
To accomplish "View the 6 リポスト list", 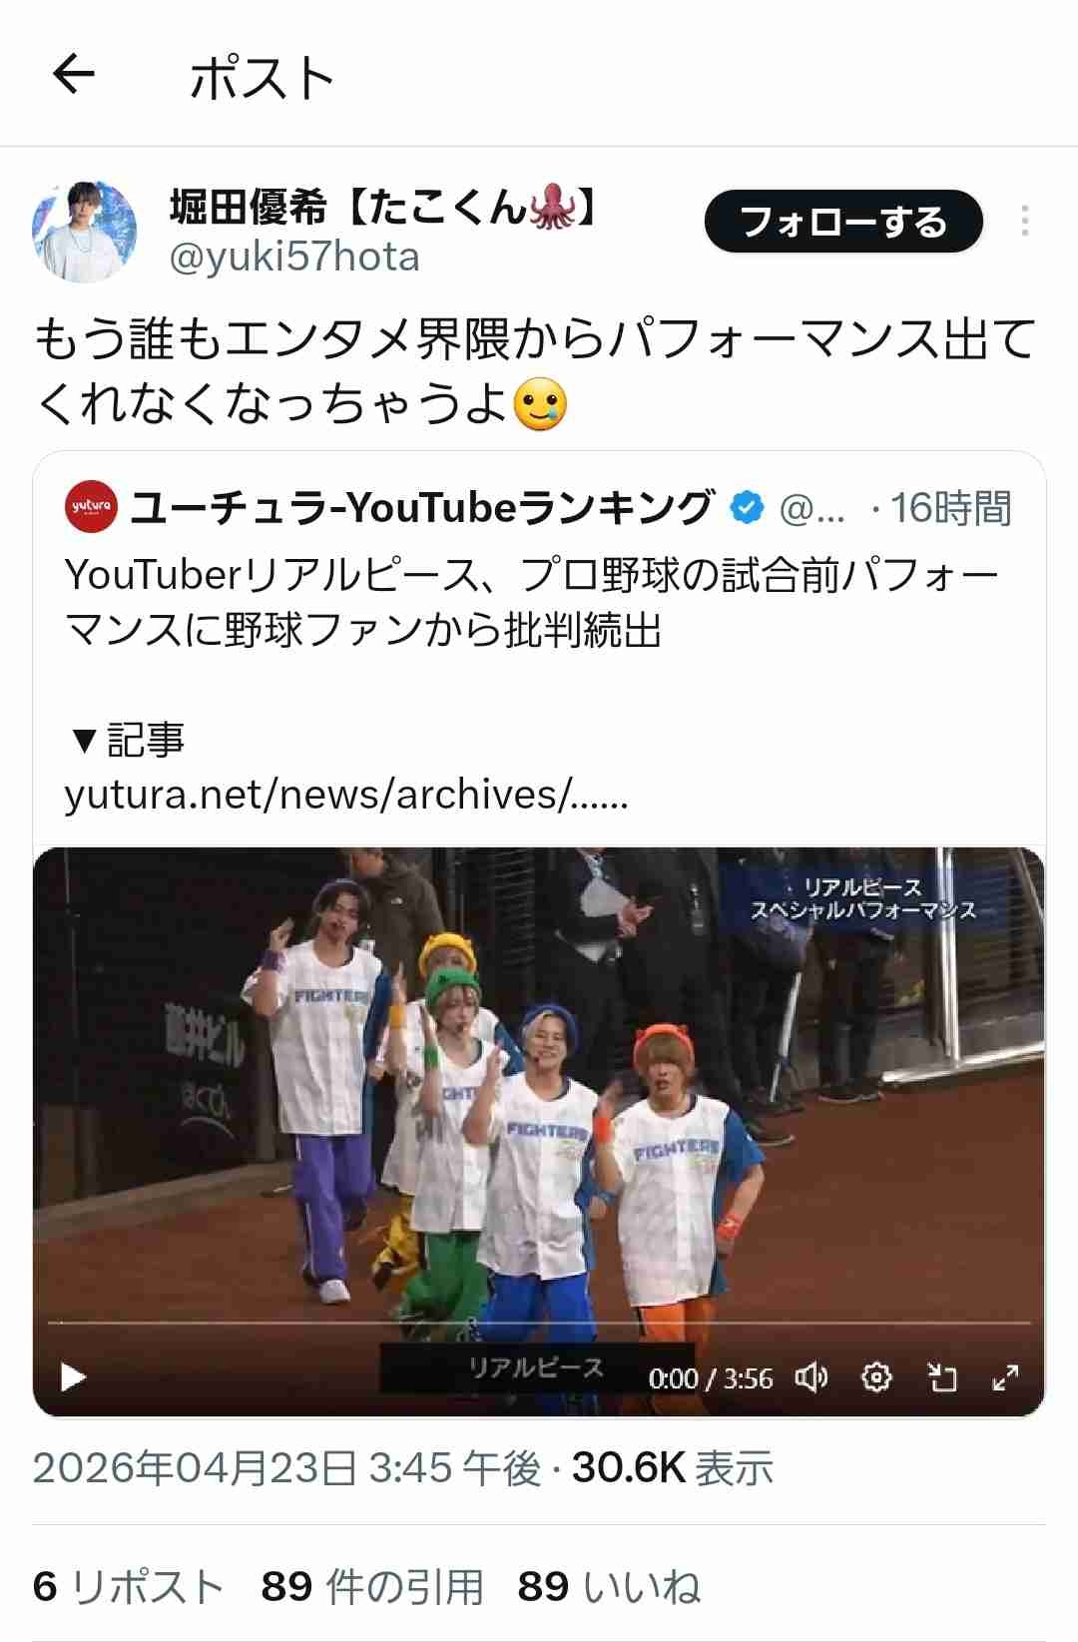I will (x=129, y=1586).
